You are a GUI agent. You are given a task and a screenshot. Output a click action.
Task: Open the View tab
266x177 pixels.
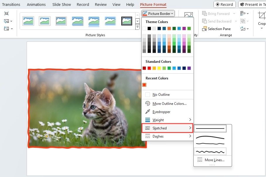pos(116,5)
